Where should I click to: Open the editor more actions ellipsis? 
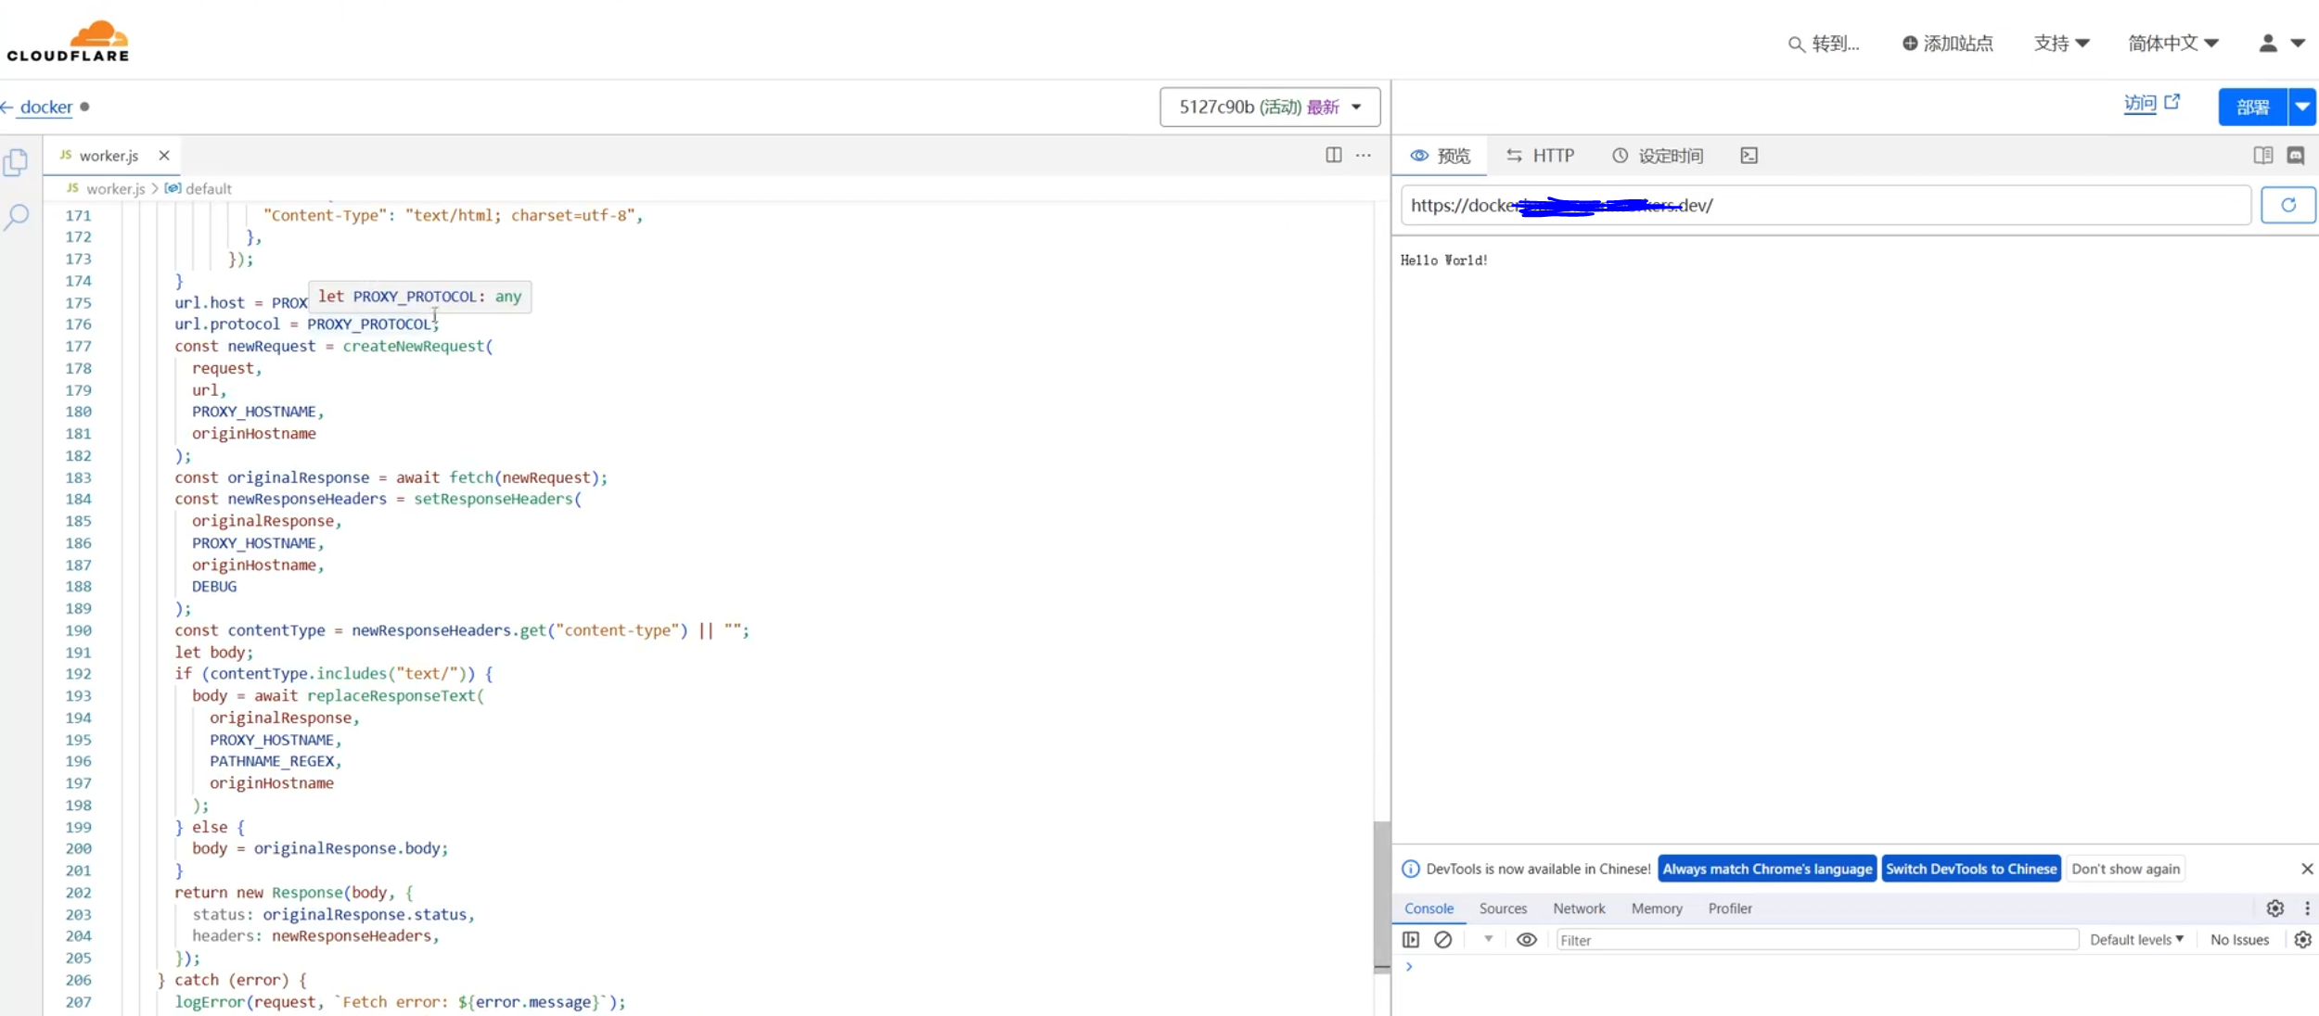pyautogui.click(x=1363, y=155)
